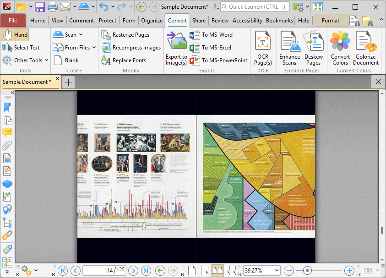Open Convert Colors tool
386x278 pixels.
click(340, 48)
